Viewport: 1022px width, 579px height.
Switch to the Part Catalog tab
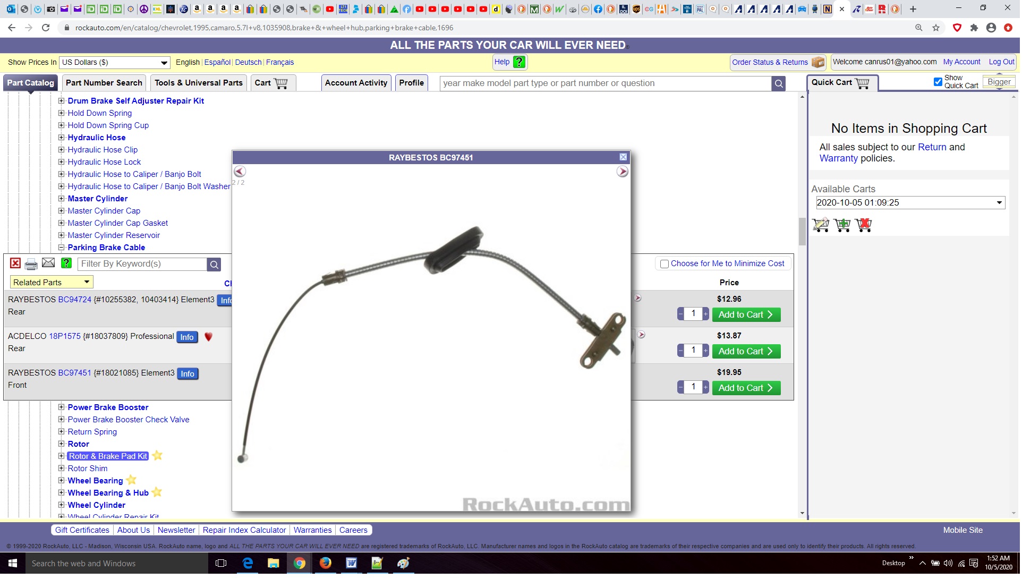click(30, 83)
